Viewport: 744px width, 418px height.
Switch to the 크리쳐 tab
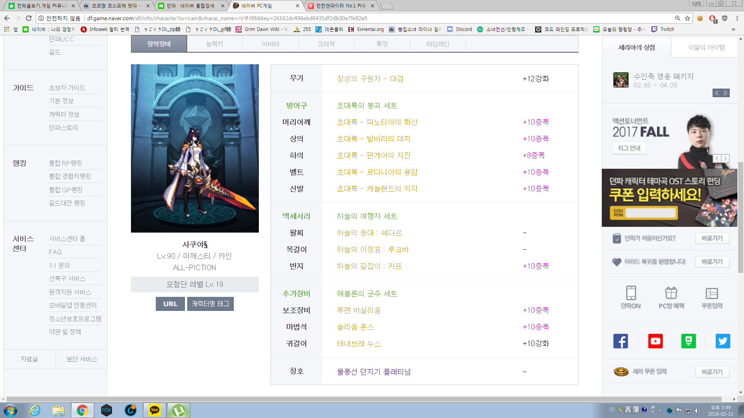point(326,44)
